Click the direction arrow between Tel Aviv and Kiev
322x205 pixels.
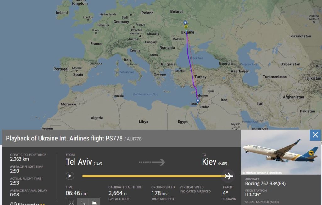tap(152, 162)
